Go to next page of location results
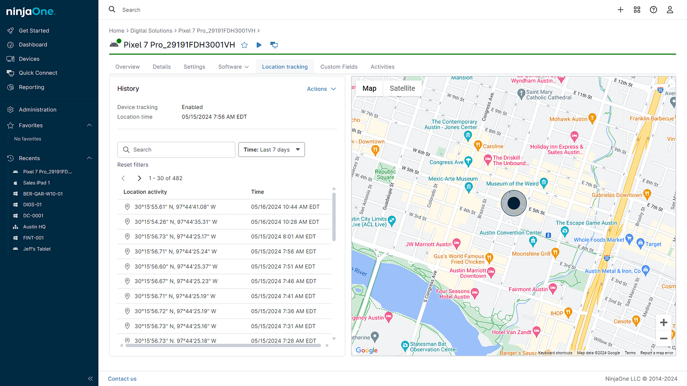This screenshot has width=687, height=386. tap(139, 178)
